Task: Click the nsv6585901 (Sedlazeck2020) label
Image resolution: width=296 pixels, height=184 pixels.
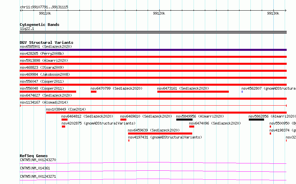Action: point(46,46)
